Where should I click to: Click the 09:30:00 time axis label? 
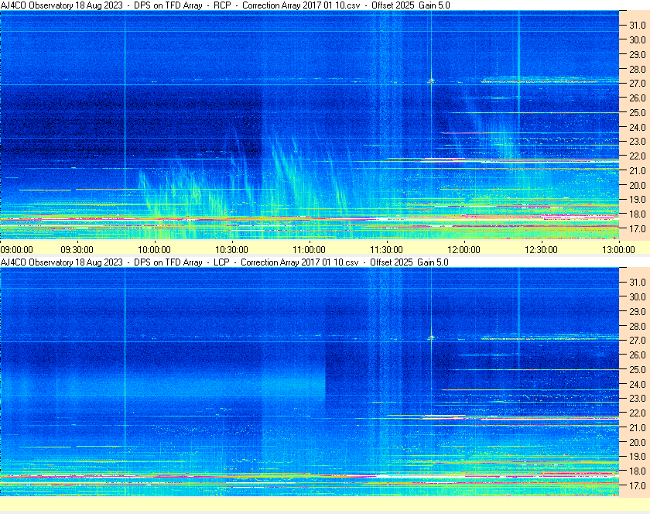[x=77, y=249]
